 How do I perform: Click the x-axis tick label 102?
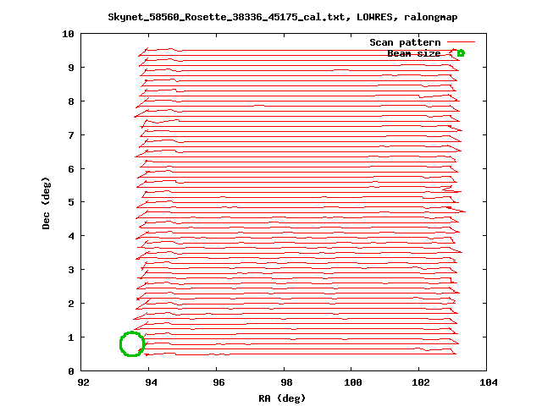421,382
